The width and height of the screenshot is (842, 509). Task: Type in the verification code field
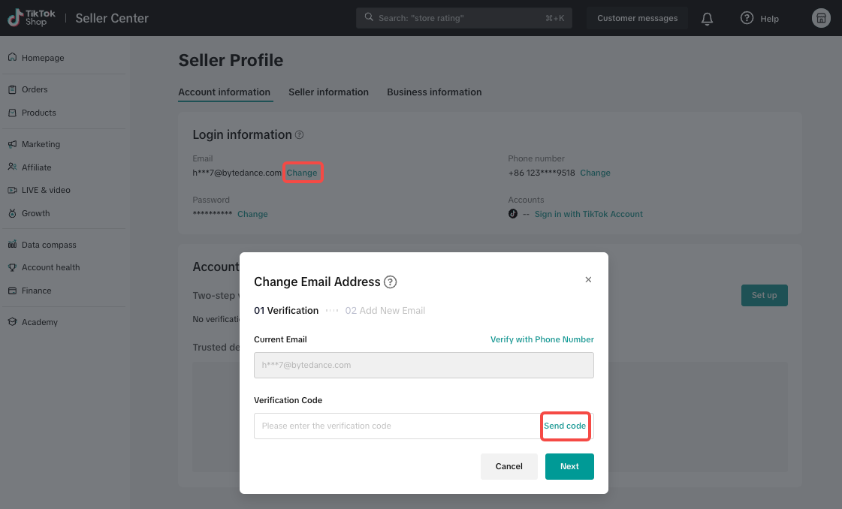397,426
